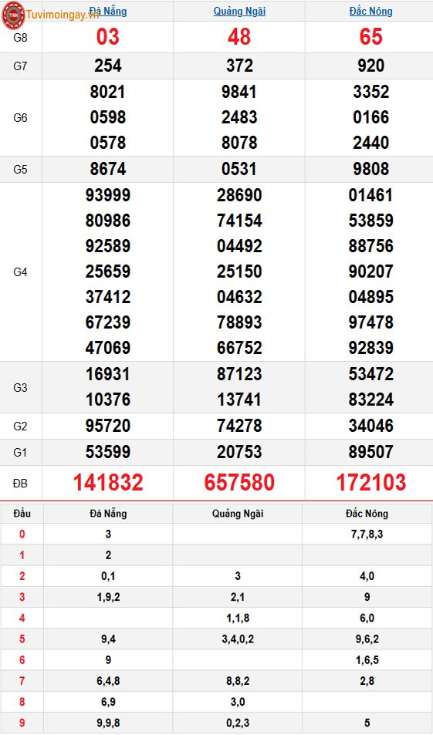
Task: Click Đà Nẵng header in head table
Action: click(108, 514)
